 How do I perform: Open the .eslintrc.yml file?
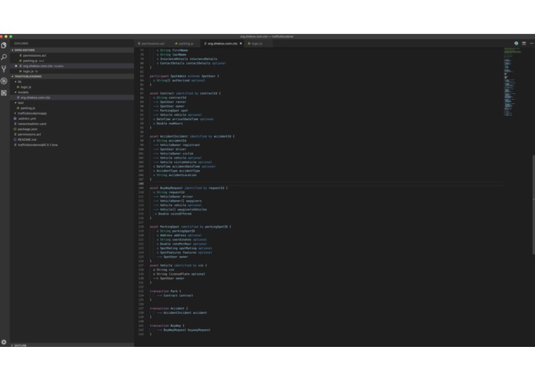[27, 118]
